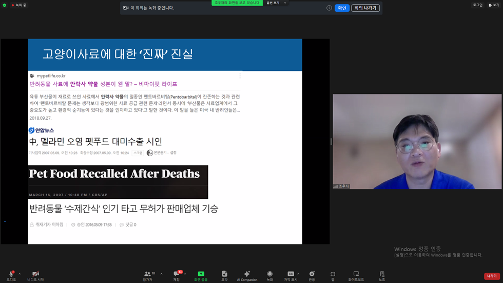Click leave meeting button in recording notice
This screenshot has width=503, height=283.
pyautogui.click(x=365, y=8)
